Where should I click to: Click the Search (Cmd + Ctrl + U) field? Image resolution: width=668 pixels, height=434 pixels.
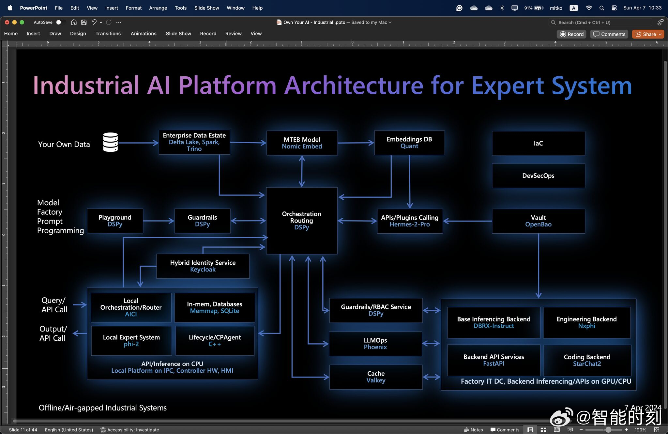[x=600, y=22]
